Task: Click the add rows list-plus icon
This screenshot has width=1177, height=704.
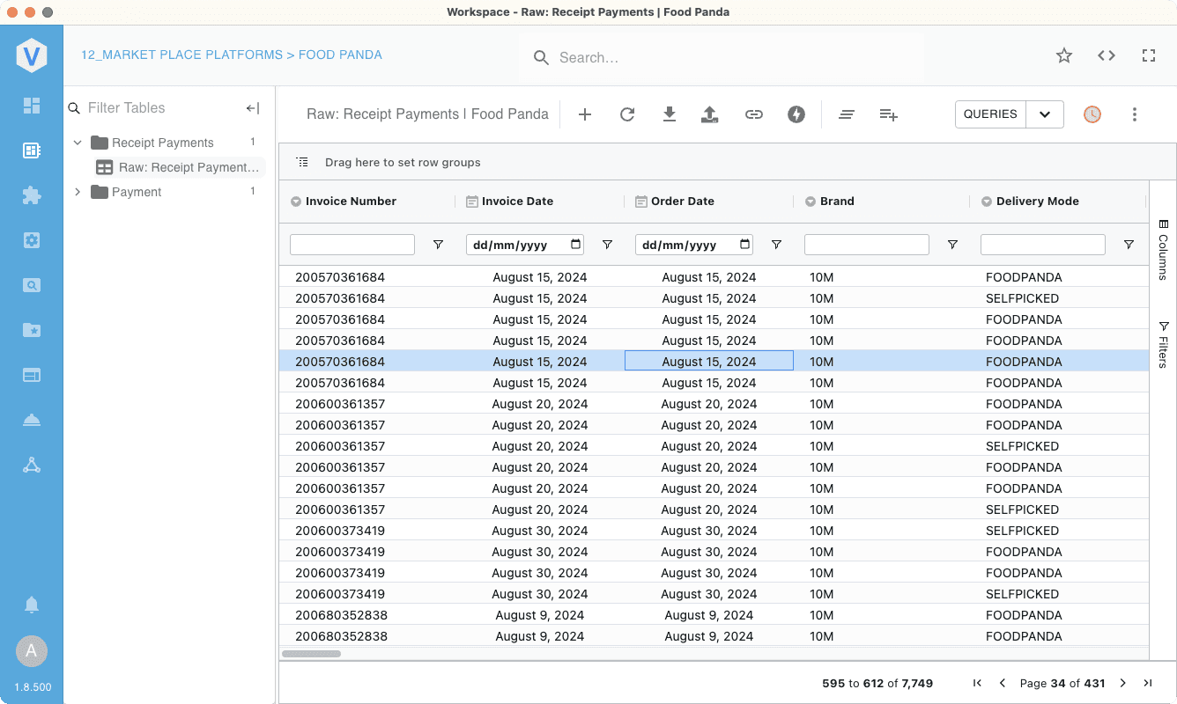Action: (x=889, y=114)
